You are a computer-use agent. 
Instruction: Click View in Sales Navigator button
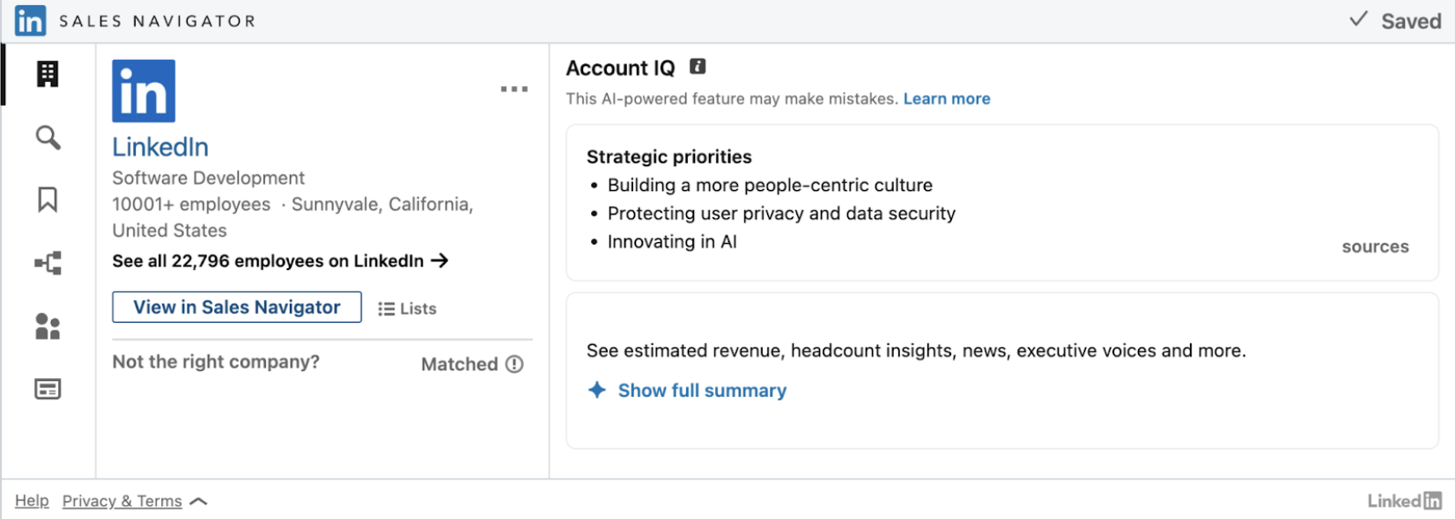click(x=237, y=307)
